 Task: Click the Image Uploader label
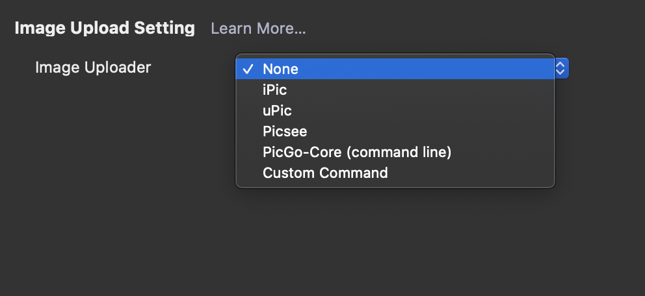pyautogui.click(x=93, y=67)
